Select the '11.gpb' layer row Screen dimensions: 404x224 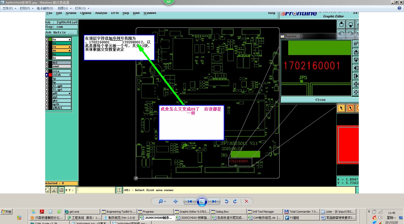click(62, 86)
